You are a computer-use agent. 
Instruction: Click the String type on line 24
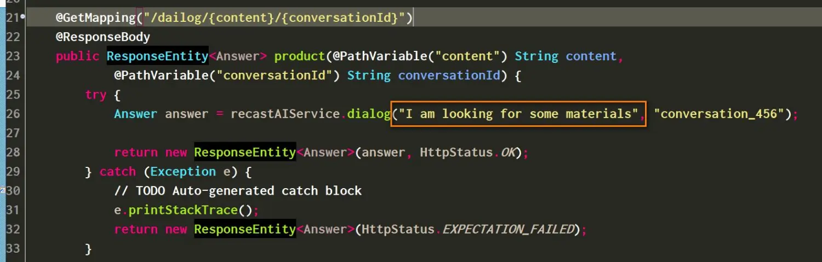pos(369,75)
